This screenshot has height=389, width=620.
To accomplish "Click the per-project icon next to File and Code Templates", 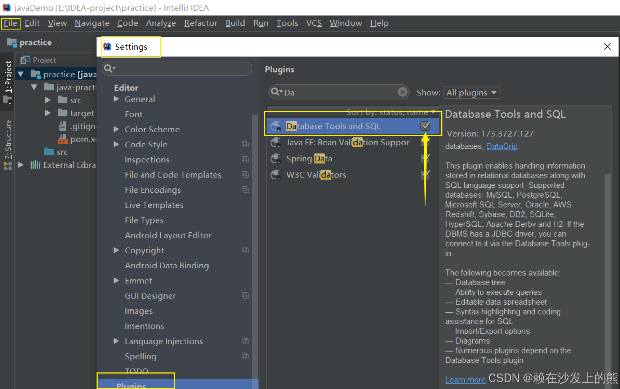I will click(x=245, y=175).
